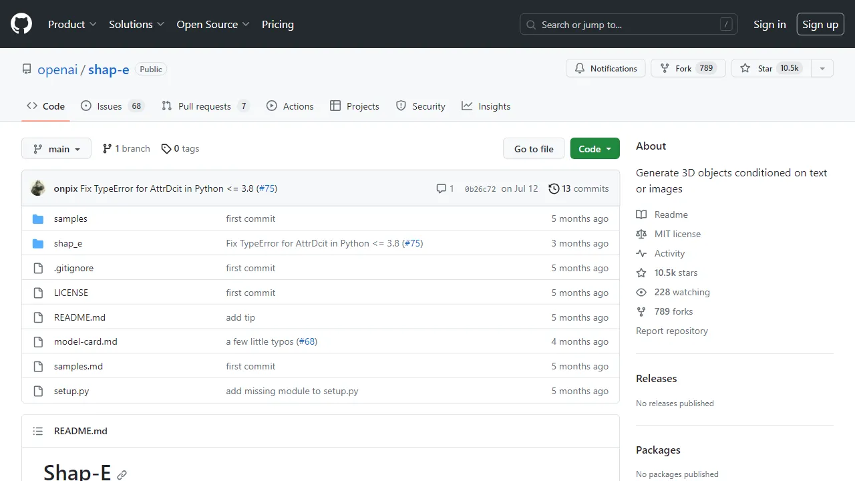Click the #75 link in latest commit header
855x481 pixels.
pyautogui.click(x=267, y=188)
